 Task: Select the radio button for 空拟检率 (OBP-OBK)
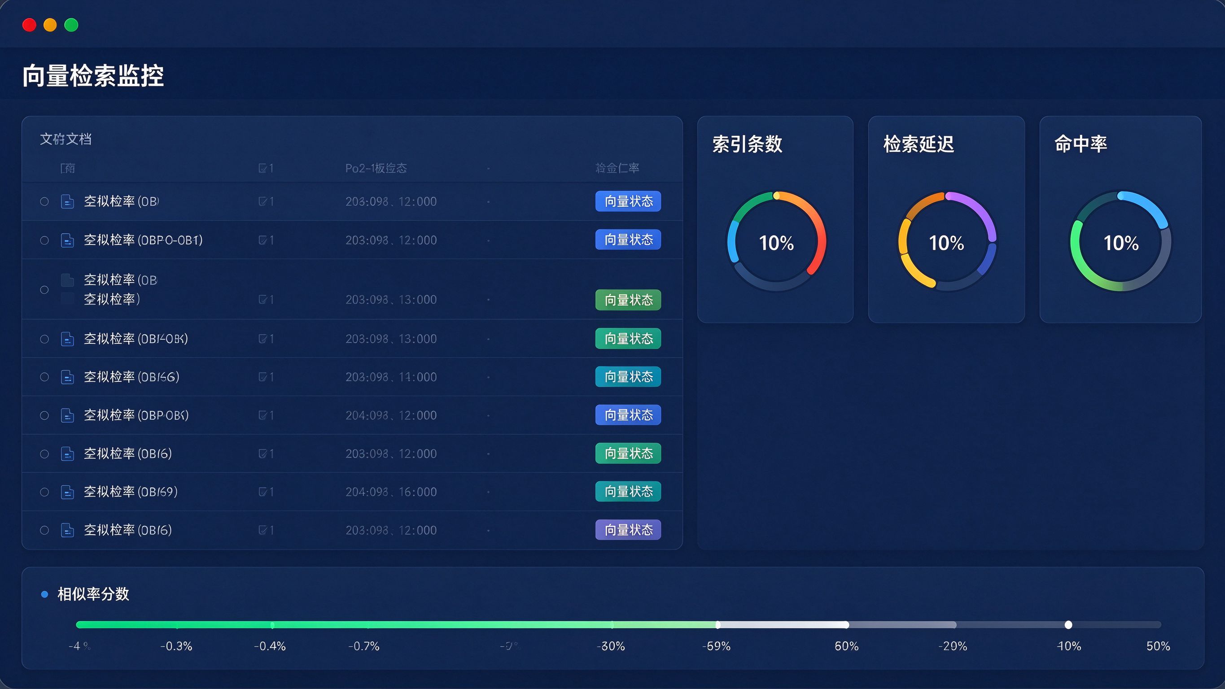[44, 415]
